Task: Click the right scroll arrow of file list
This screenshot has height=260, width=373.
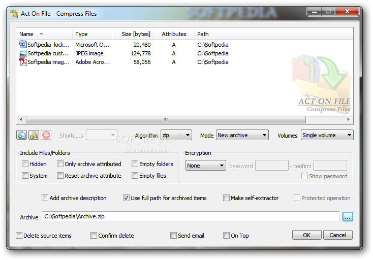Action: tap(349, 119)
